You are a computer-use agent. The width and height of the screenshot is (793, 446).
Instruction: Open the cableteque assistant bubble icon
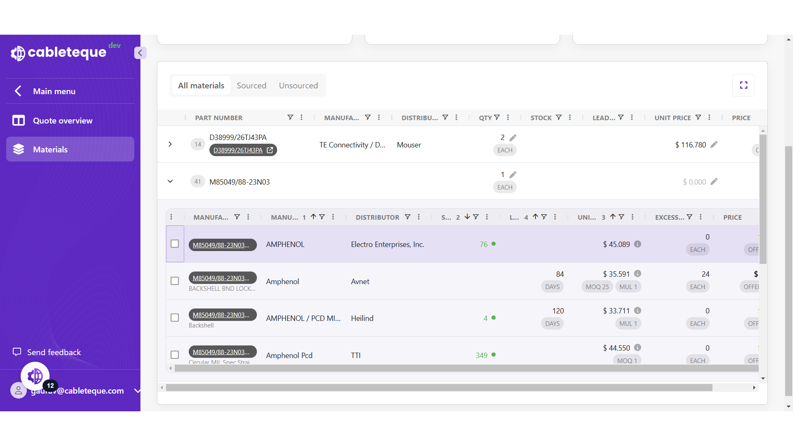coord(35,376)
